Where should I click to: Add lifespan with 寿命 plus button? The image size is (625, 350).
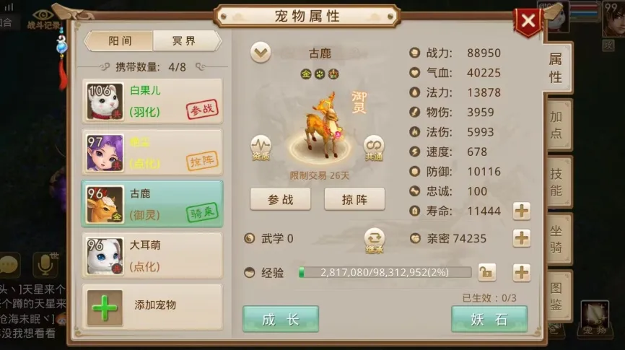click(521, 211)
